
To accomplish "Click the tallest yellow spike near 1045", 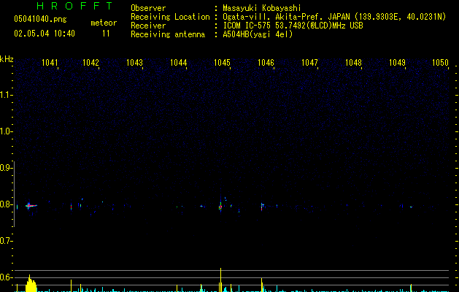I will 220,280.
